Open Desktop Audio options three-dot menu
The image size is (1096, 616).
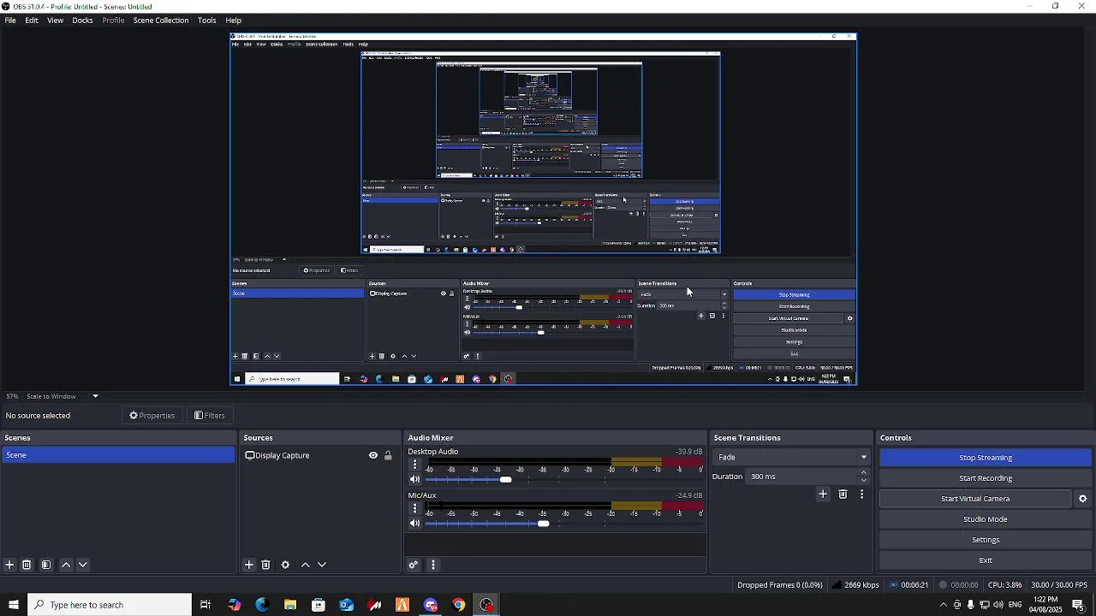(415, 465)
